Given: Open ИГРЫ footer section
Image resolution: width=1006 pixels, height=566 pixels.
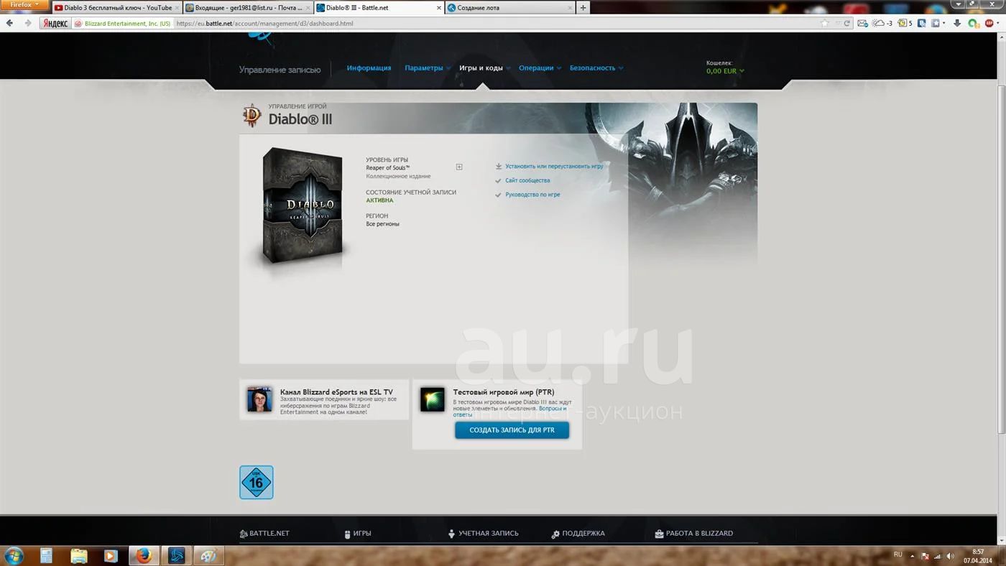Looking at the screenshot, I should coord(358,534).
